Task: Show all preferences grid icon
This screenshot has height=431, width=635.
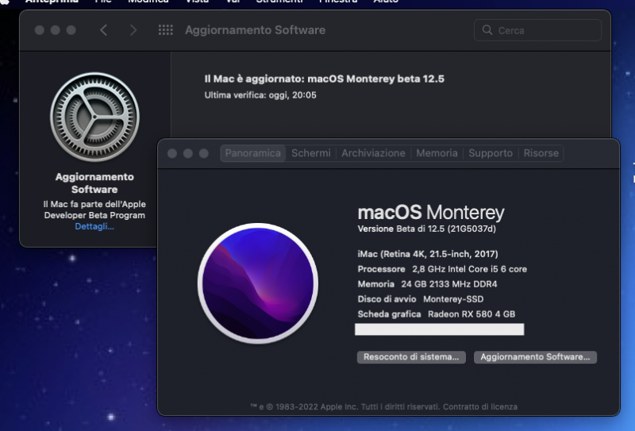Action: point(166,30)
